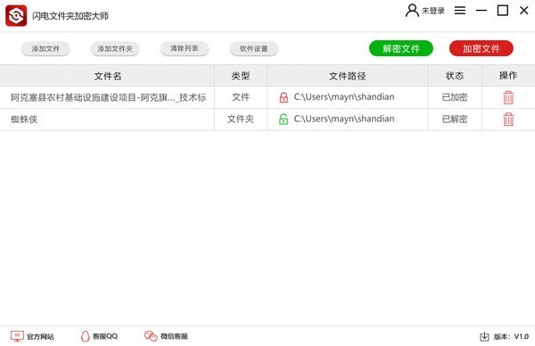The width and height of the screenshot is (535, 346).
Task: Click the path text of the encrypted file
Action: pyautogui.click(x=344, y=97)
